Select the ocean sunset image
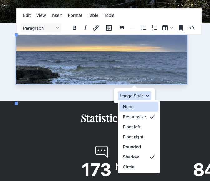This screenshot has height=181, width=210. [x=102, y=59]
